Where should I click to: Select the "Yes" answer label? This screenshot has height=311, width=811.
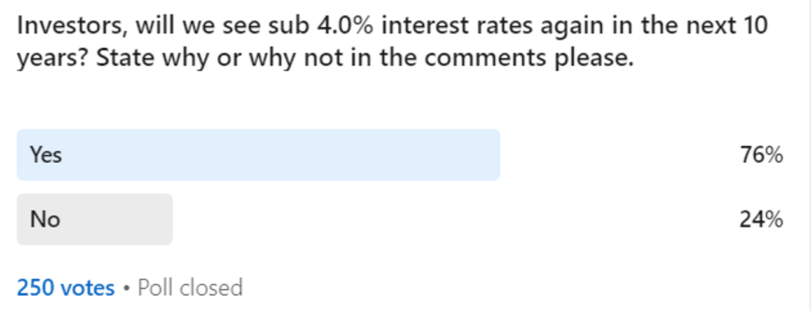[46, 155]
